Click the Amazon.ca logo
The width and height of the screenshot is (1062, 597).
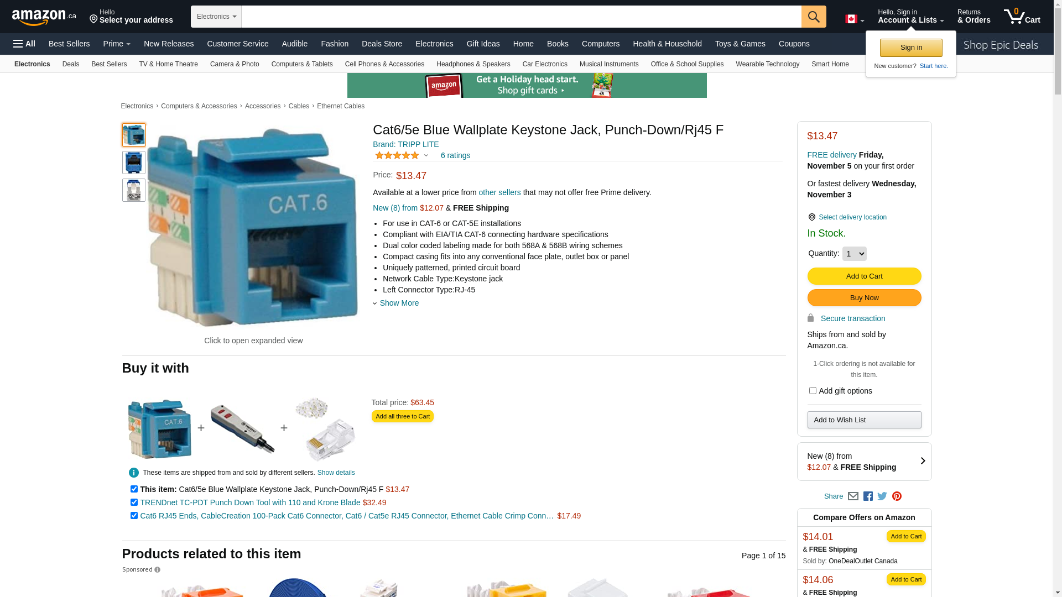pyautogui.click(x=44, y=17)
